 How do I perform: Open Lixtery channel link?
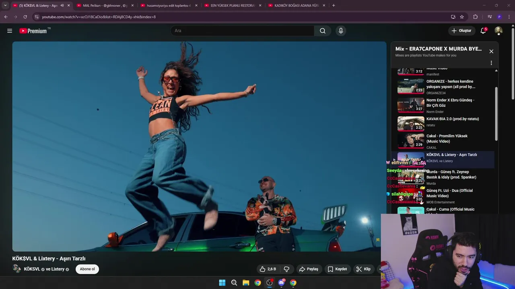(58, 269)
